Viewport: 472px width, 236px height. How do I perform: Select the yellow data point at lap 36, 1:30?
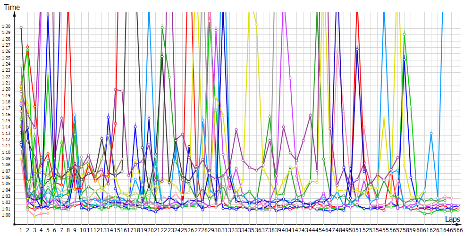(x=256, y=25)
